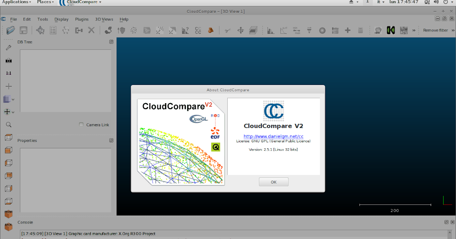Click the CloudCompare app menu in top panel
The width and height of the screenshot is (456, 239).
pyautogui.click(x=80, y=2)
